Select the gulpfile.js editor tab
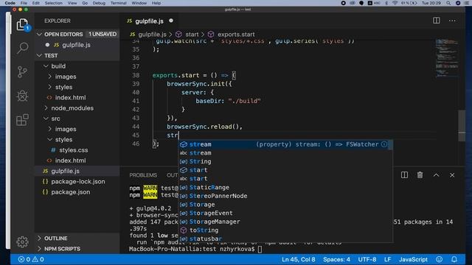Screen dimensions: 472x265 [x=150, y=21]
